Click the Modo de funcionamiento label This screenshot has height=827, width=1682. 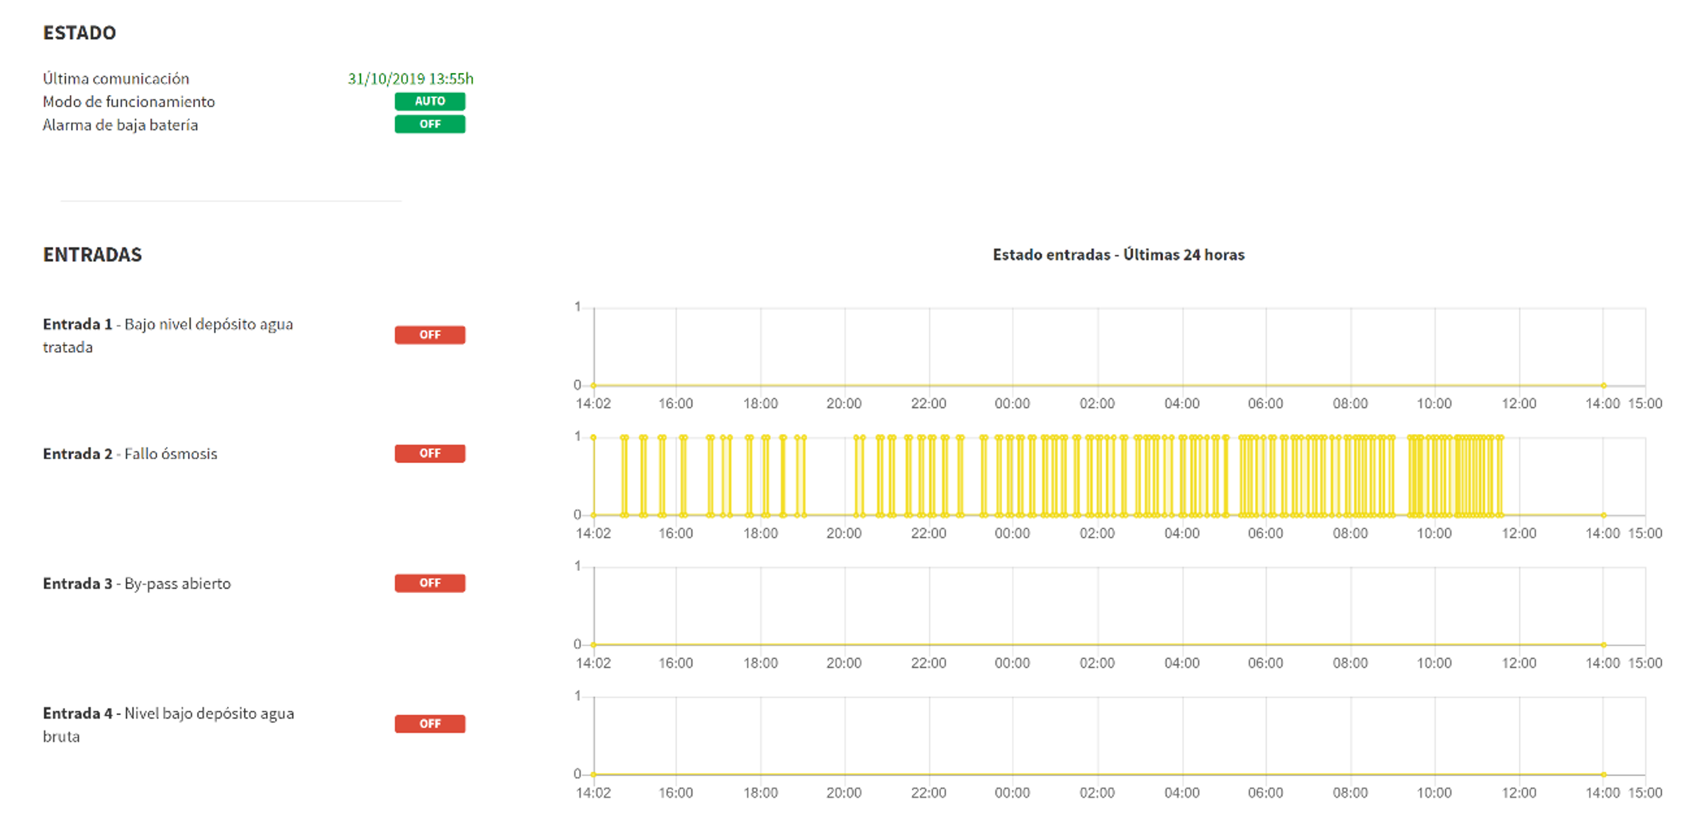click(128, 101)
